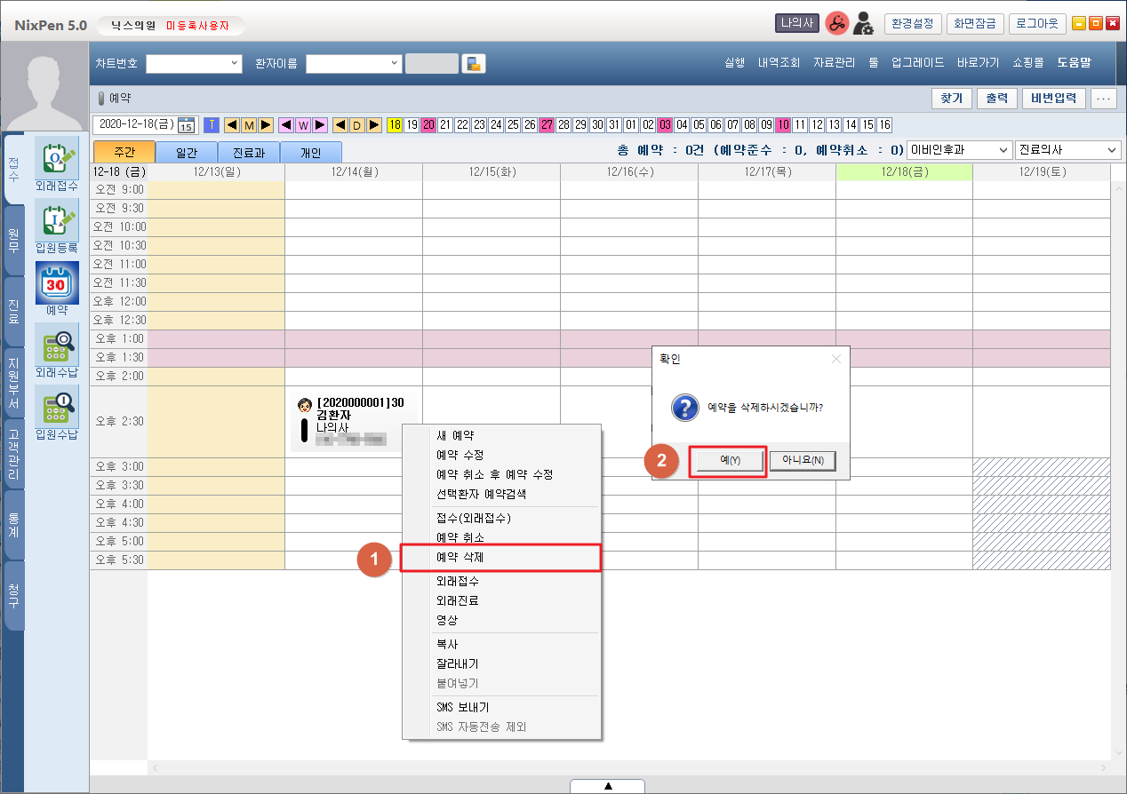Open 입원등록 inpatient registration icon
The image size is (1127, 794).
[56, 220]
